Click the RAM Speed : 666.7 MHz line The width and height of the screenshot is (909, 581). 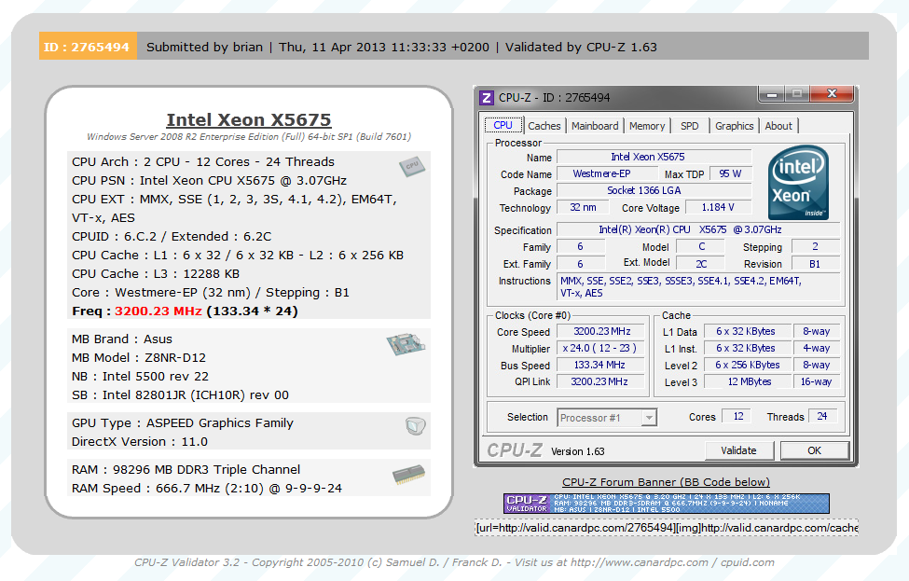[x=207, y=489]
